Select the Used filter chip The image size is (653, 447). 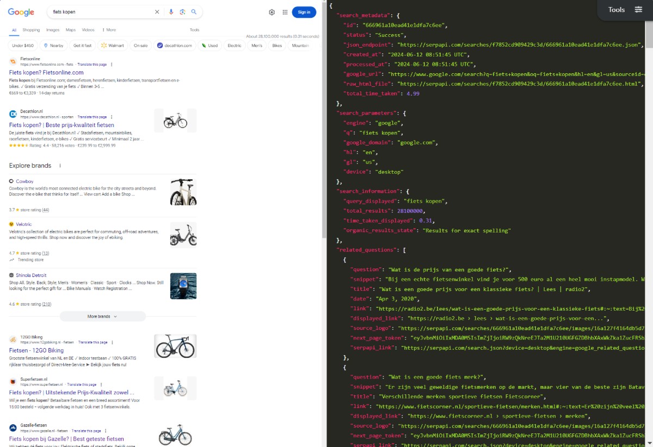(210, 46)
